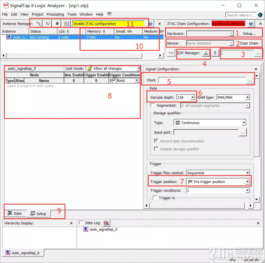Click the Clock input field
Screen dimensions: 265x263
(x=202, y=80)
